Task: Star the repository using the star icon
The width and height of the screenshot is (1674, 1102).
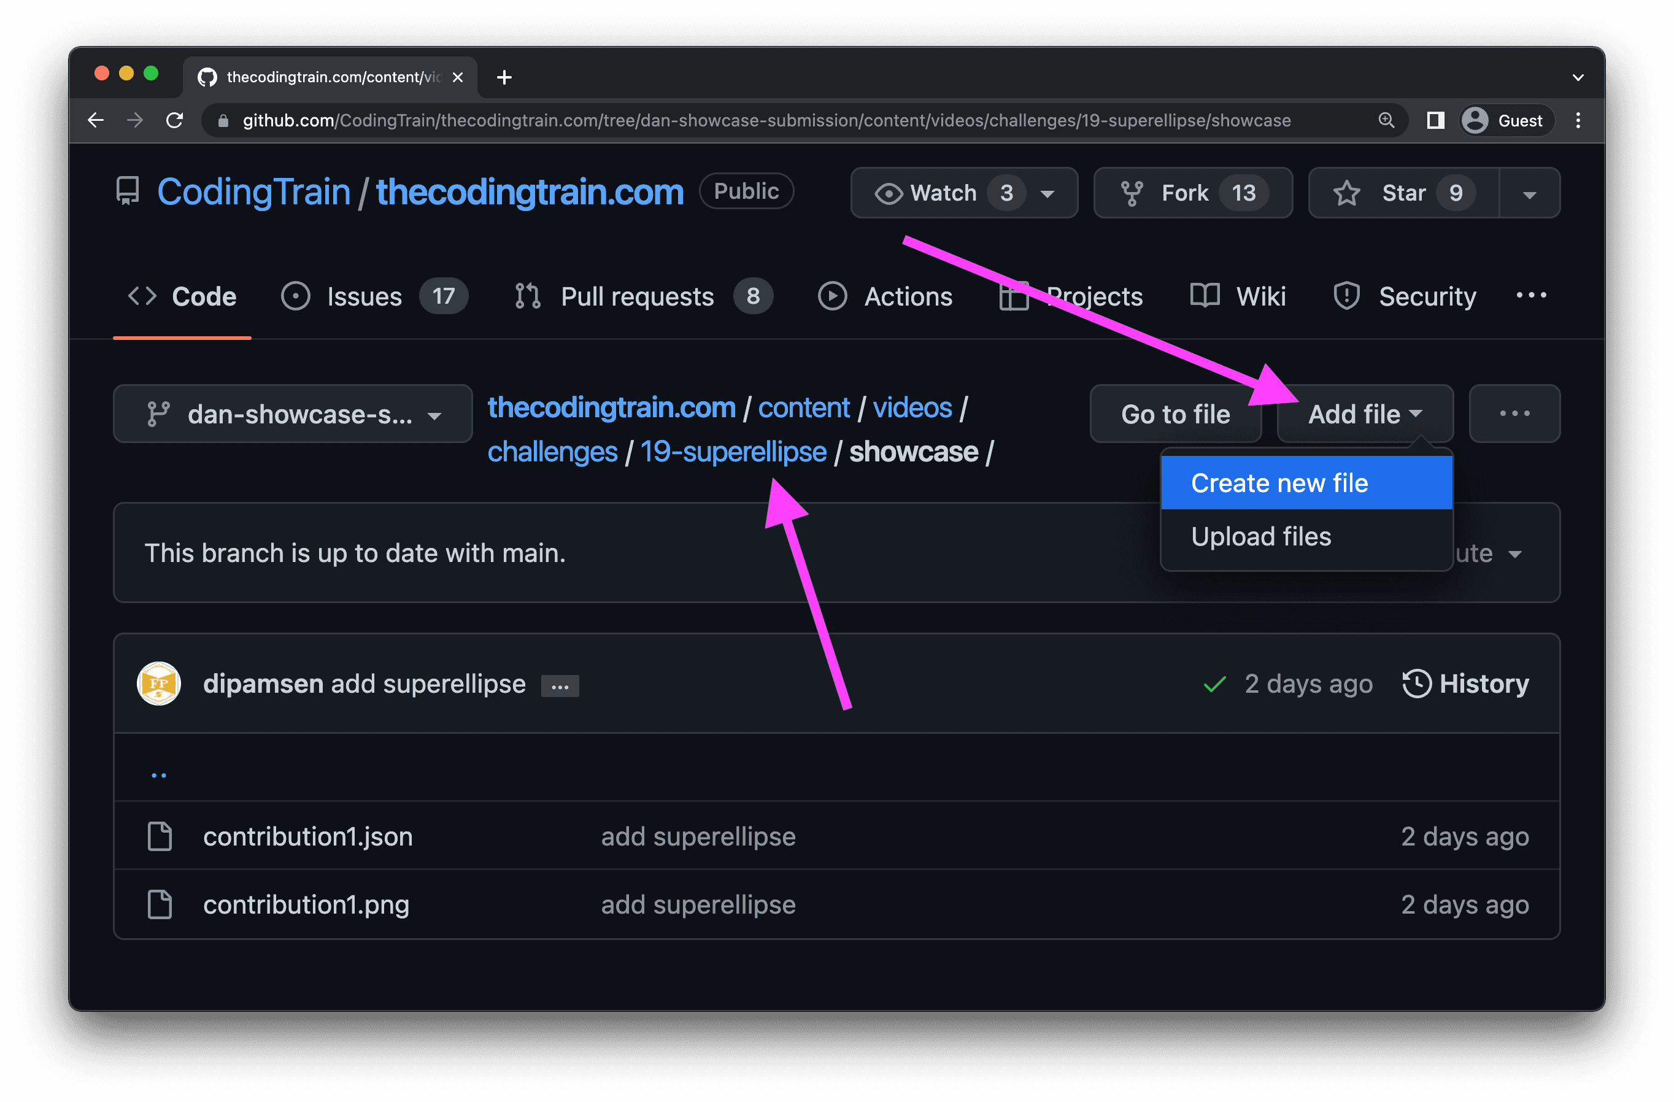Action: (1346, 193)
